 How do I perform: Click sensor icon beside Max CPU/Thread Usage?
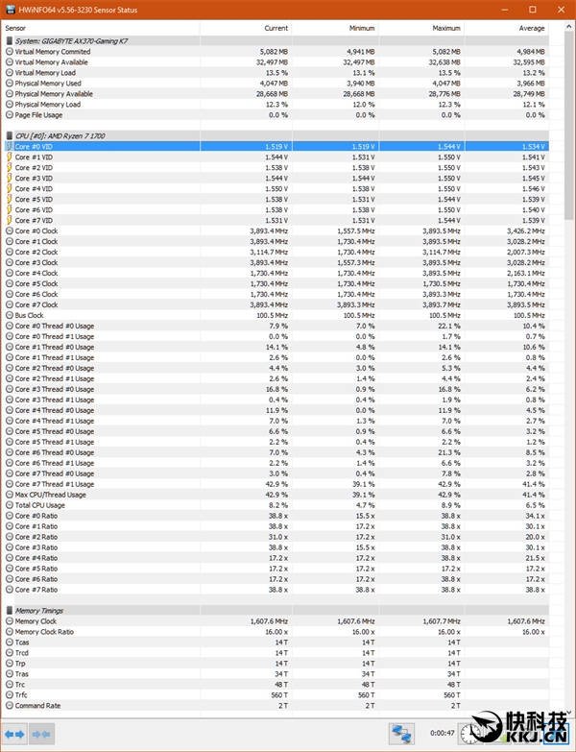[x=9, y=495]
